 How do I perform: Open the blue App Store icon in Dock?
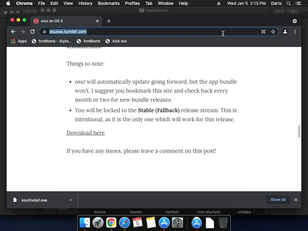coord(164,223)
